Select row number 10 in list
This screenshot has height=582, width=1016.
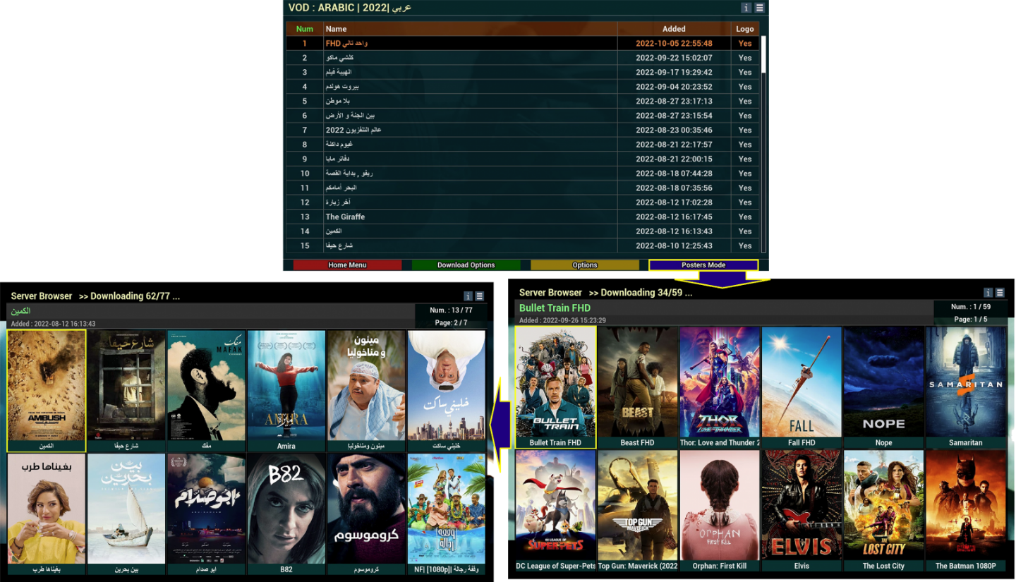click(523, 174)
